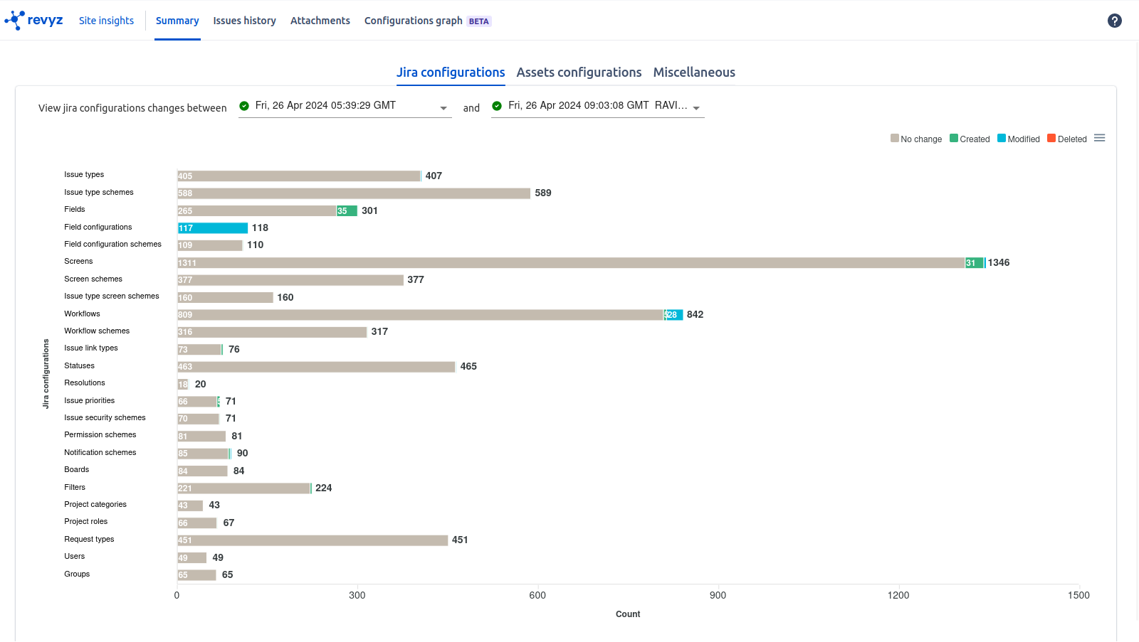Open the second snapshot date dropdown
The width and height of the screenshot is (1139, 642).
(598, 106)
